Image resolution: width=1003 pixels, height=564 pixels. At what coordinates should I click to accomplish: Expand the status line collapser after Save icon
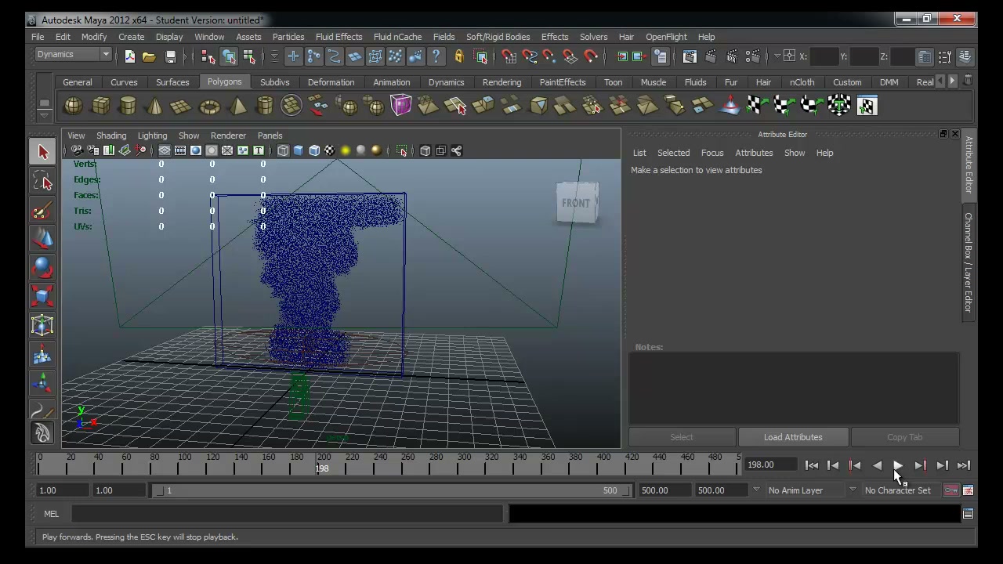click(188, 56)
